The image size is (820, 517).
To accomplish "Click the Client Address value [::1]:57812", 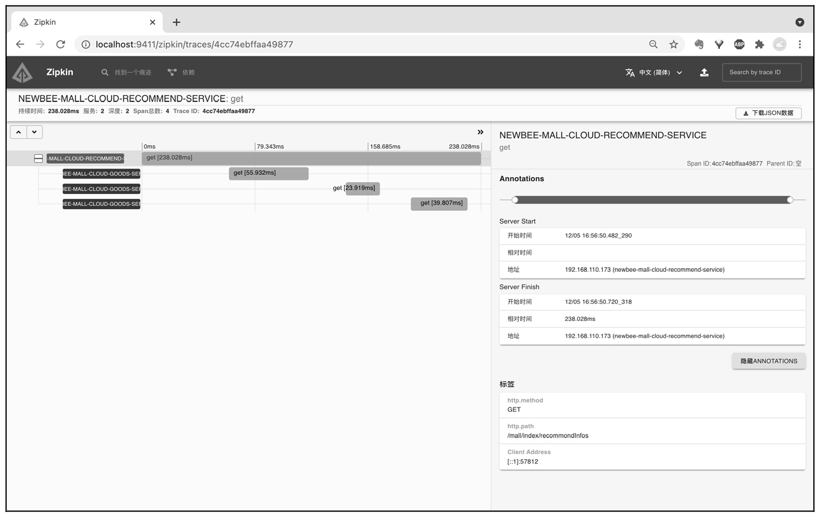I will pyautogui.click(x=523, y=462).
